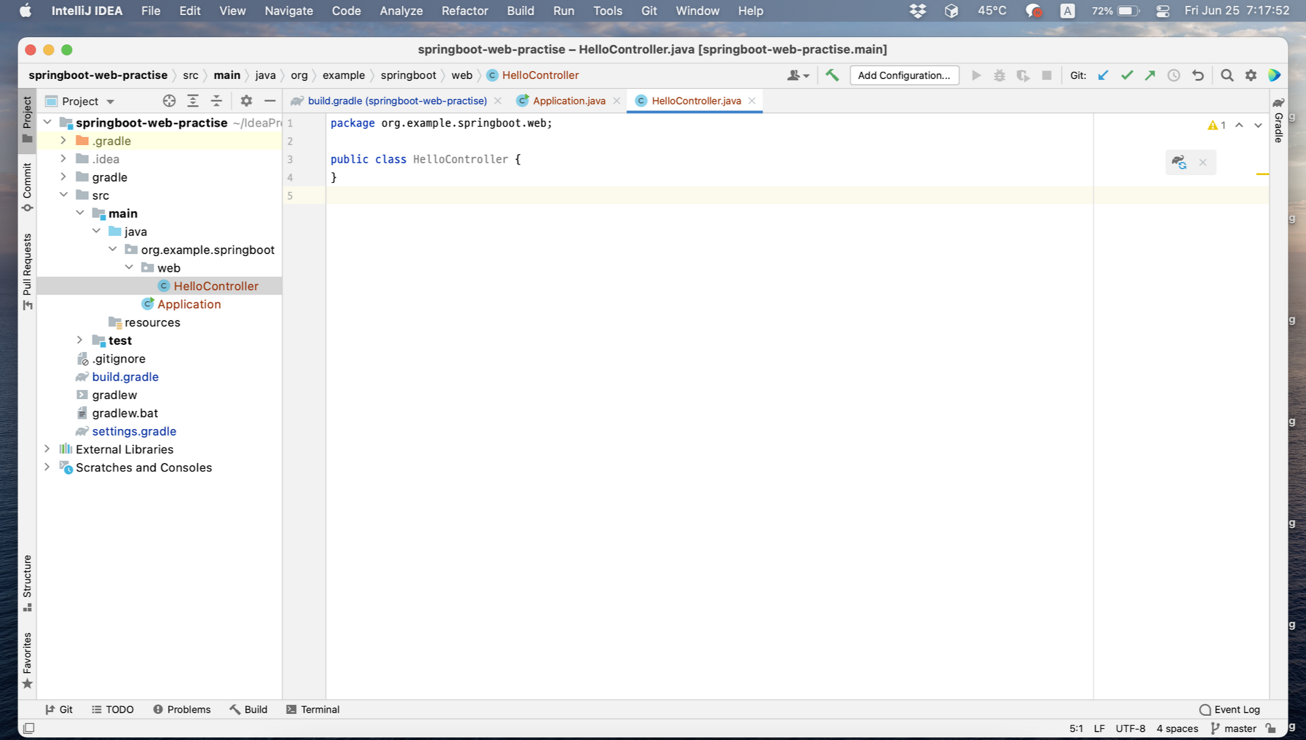The image size is (1306, 740).
Task: Click the Git Push arrow icon
Action: [1150, 75]
